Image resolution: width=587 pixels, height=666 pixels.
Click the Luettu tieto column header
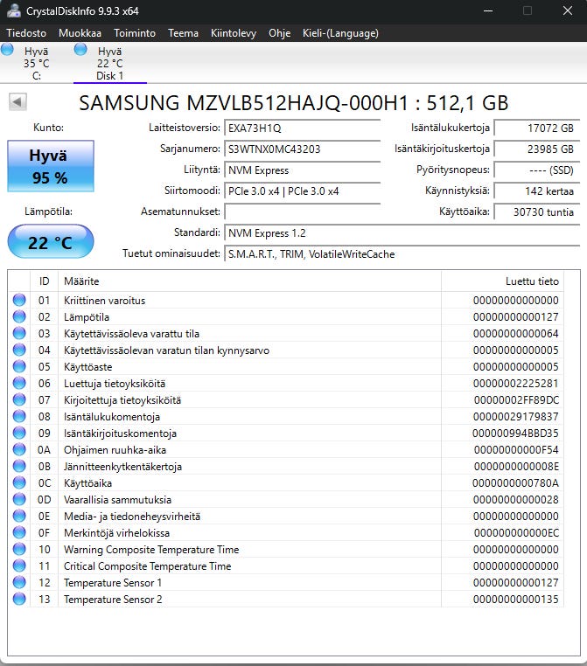502,281
